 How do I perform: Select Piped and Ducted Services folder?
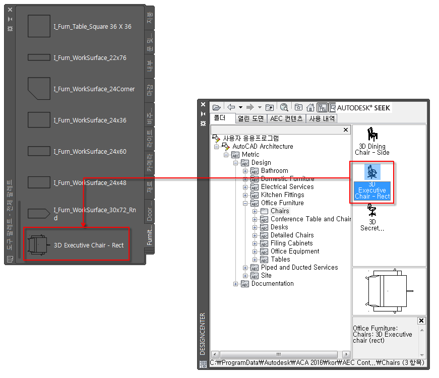[294, 268]
